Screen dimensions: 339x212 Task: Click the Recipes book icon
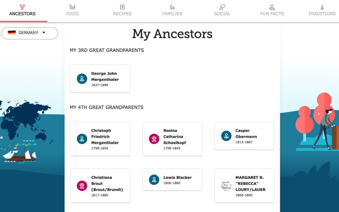tap(122, 7)
